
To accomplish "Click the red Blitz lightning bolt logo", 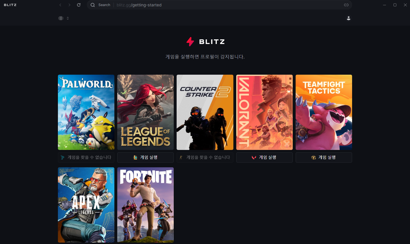I will tap(190, 42).
